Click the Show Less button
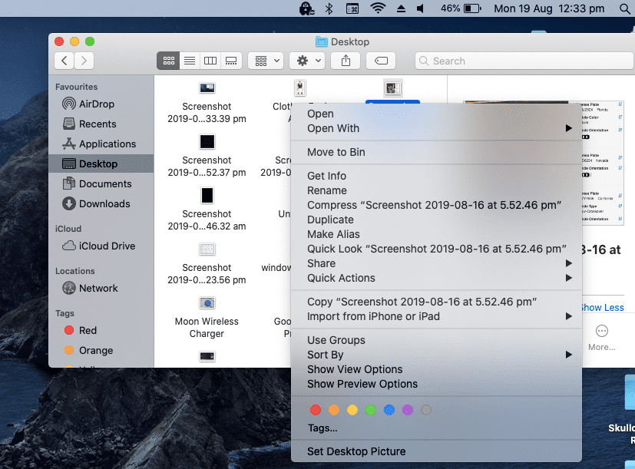This screenshot has height=469, width=635. point(601,307)
